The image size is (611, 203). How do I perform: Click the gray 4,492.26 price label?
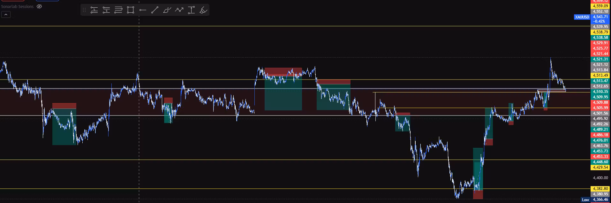click(x=600, y=124)
